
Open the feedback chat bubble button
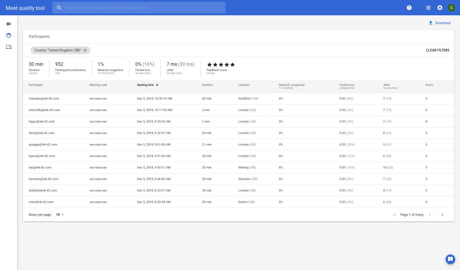[x=450, y=259]
